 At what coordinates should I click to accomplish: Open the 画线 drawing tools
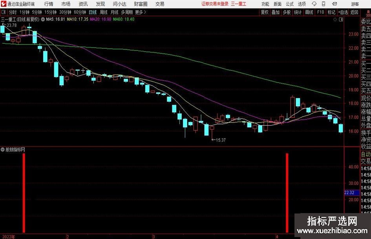coord(309,12)
